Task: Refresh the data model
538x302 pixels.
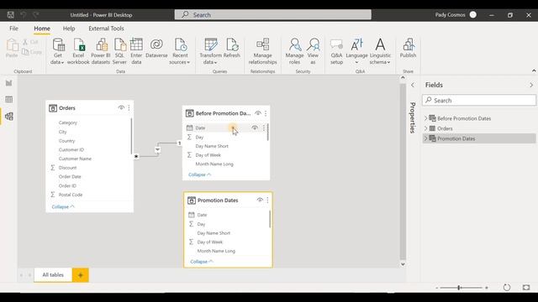Action: [232, 49]
